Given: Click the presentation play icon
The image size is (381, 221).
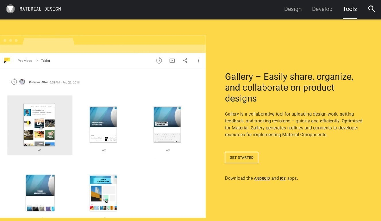Looking at the screenshot, I should click(x=172, y=61).
